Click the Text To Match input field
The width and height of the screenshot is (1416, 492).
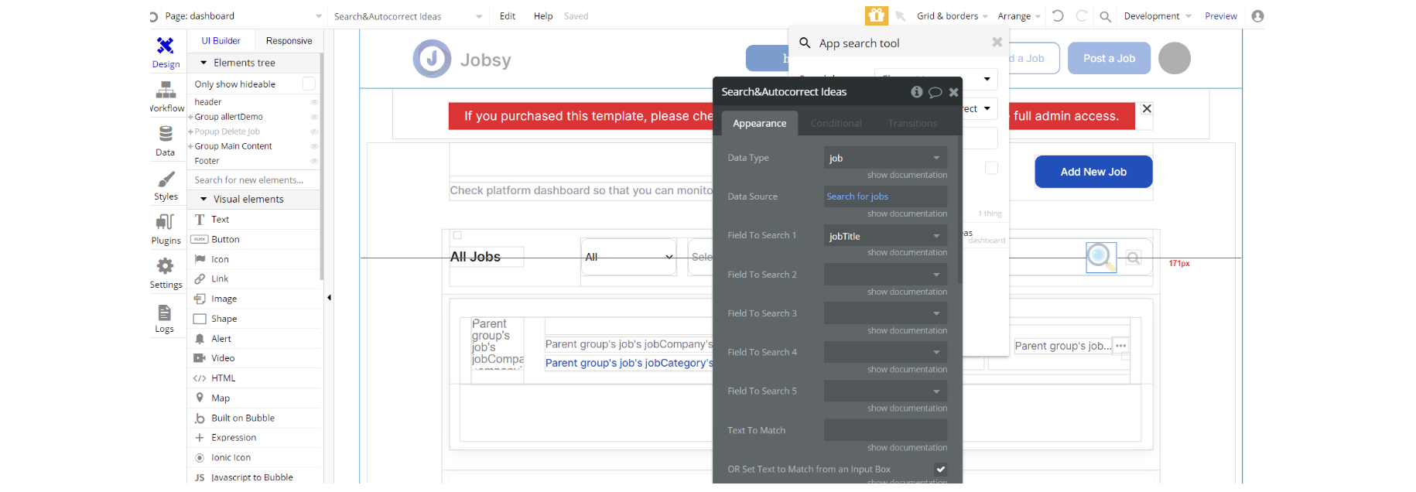pos(885,430)
